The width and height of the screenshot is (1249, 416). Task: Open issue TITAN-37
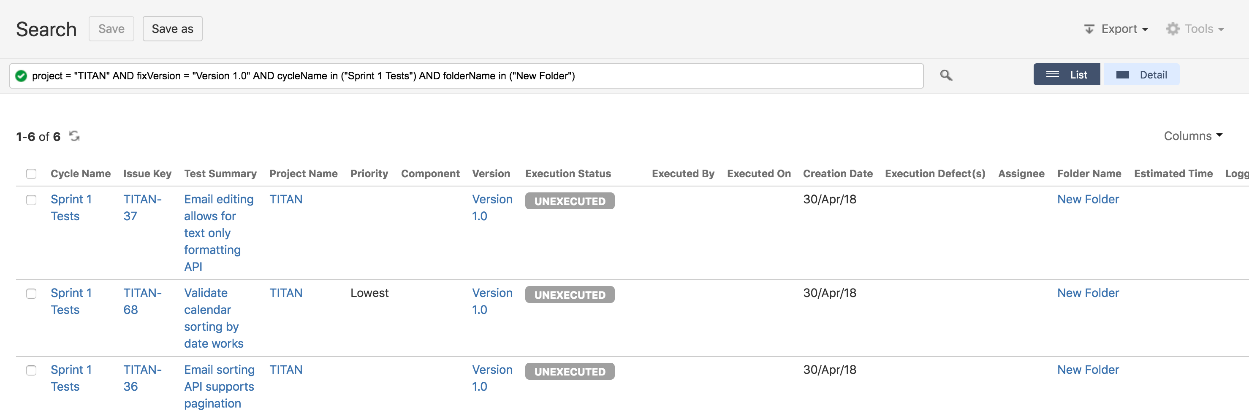click(143, 207)
